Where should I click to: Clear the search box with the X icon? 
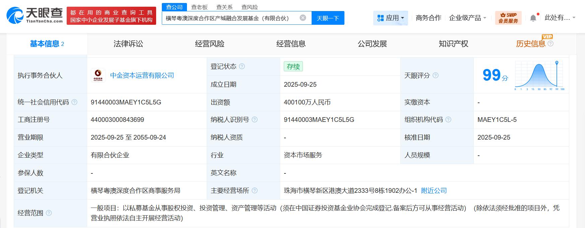click(303, 18)
